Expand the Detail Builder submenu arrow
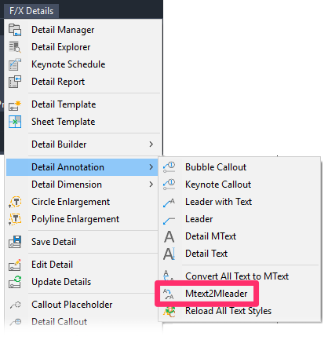Viewport: 328px width, 340px height. pos(151,144)
